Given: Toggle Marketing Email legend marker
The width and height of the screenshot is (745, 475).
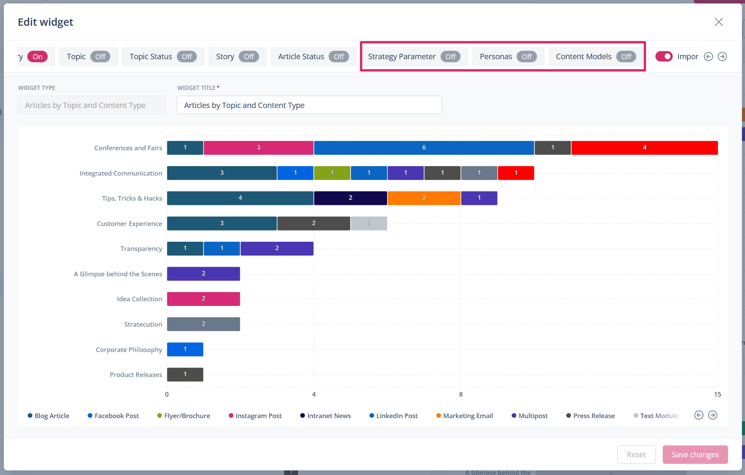Looking at the screenshot, I should click(x=439, y=415).
